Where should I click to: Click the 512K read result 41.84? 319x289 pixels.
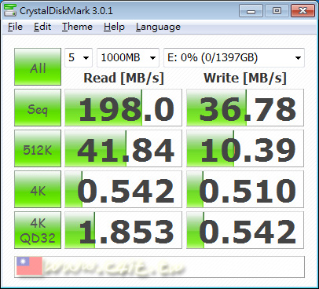coord(123,148)
